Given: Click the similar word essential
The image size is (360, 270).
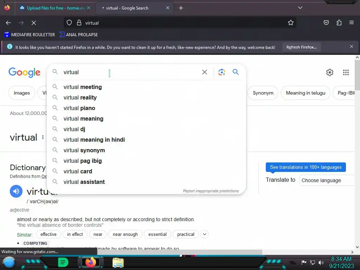Looking at the screenshot, I should [157, 234].
